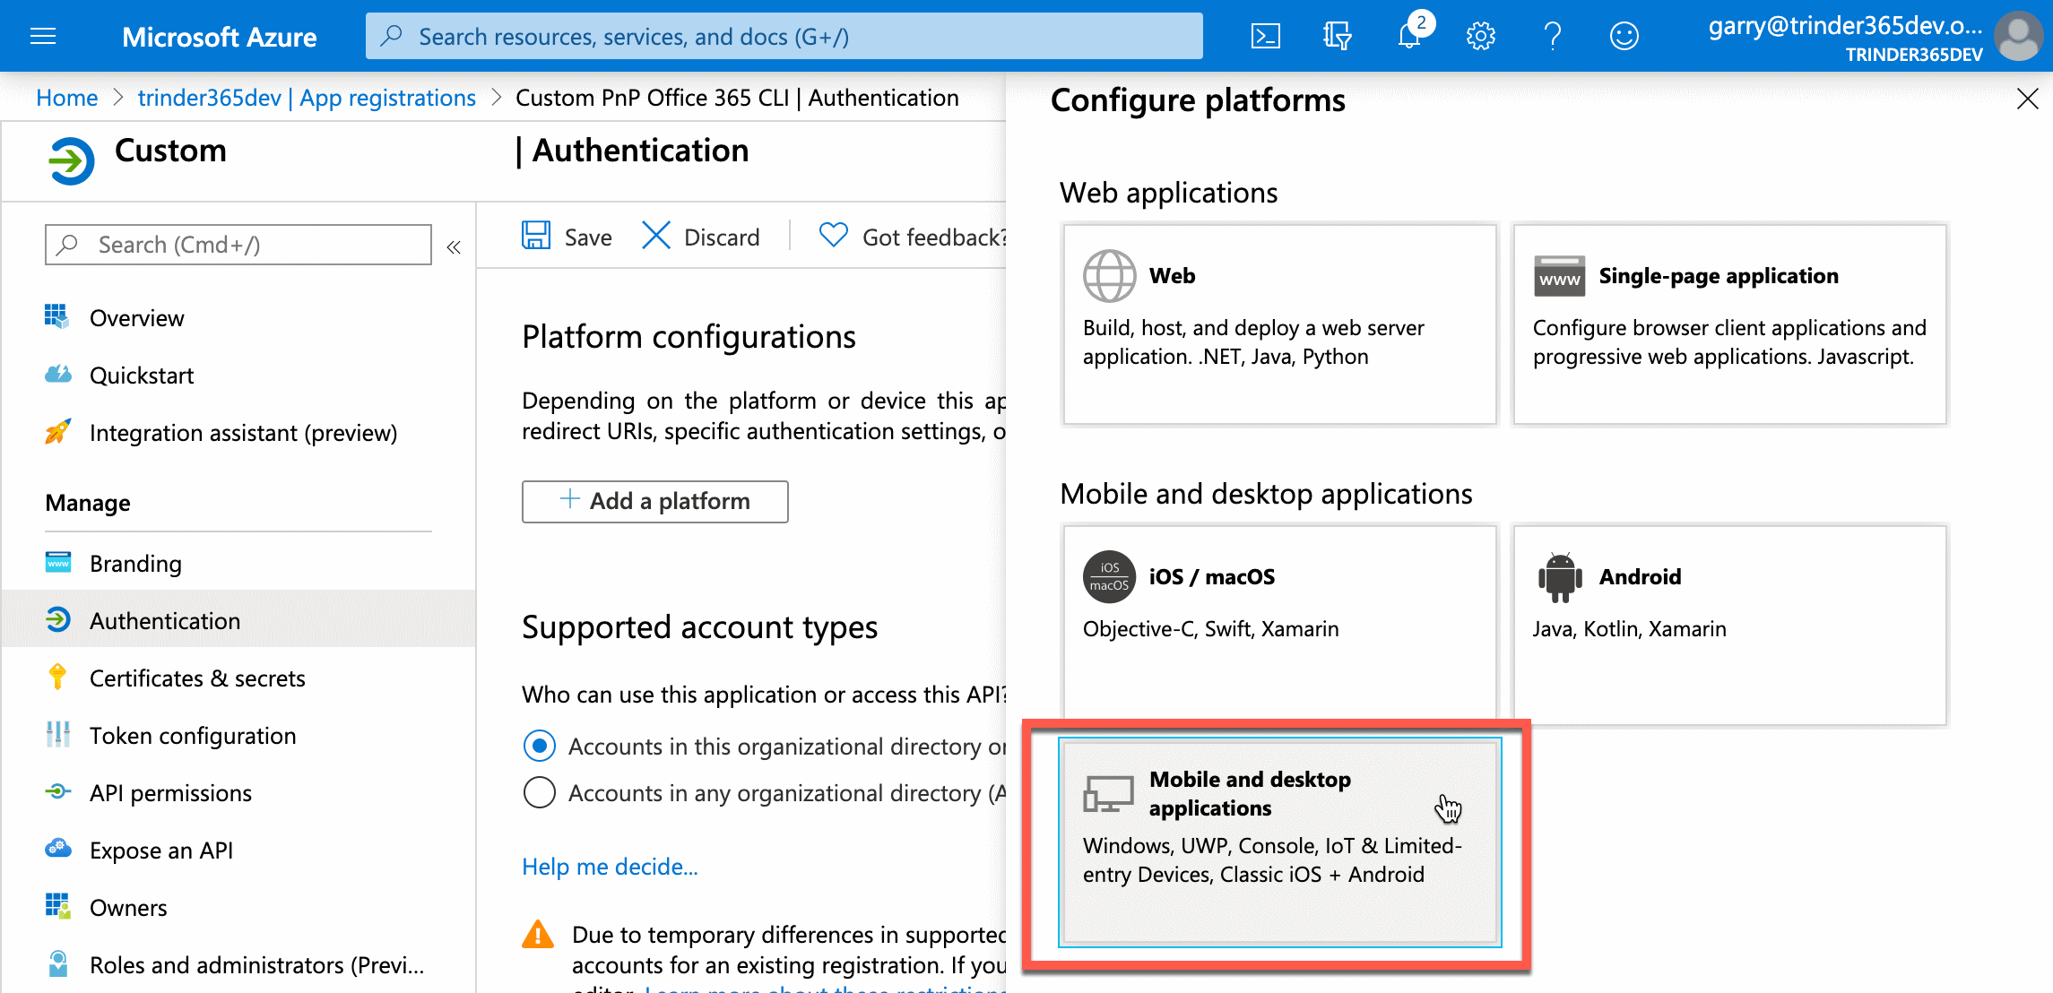Click the Got feedback? label
2053x993 pixels.
point(934,237)
